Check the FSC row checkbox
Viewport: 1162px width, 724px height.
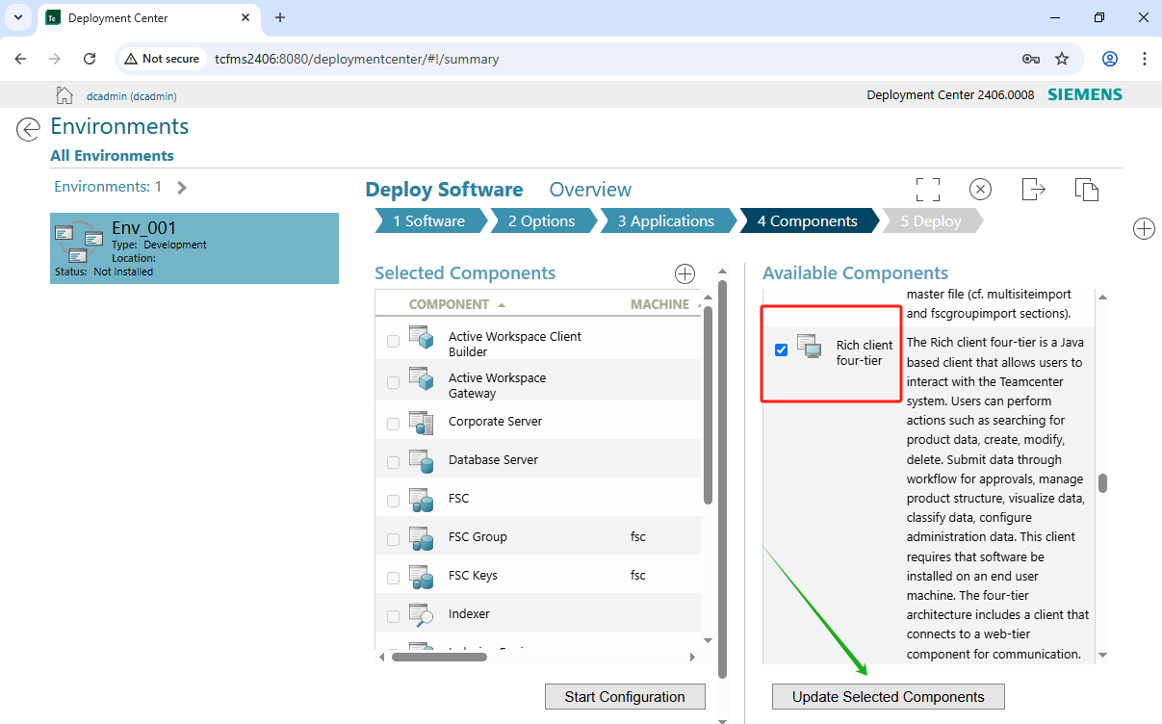click(393, 501)
